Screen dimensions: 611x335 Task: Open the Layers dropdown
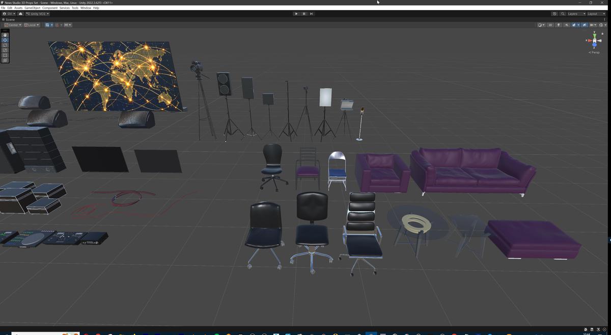pyautogui.click(x=576, y=14)
